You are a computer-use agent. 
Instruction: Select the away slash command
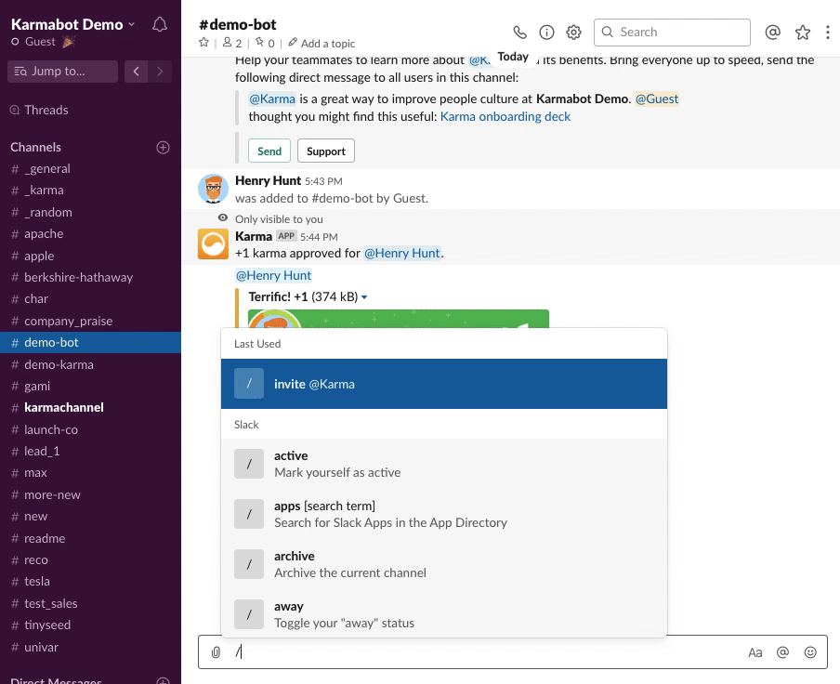pos(444,614)
